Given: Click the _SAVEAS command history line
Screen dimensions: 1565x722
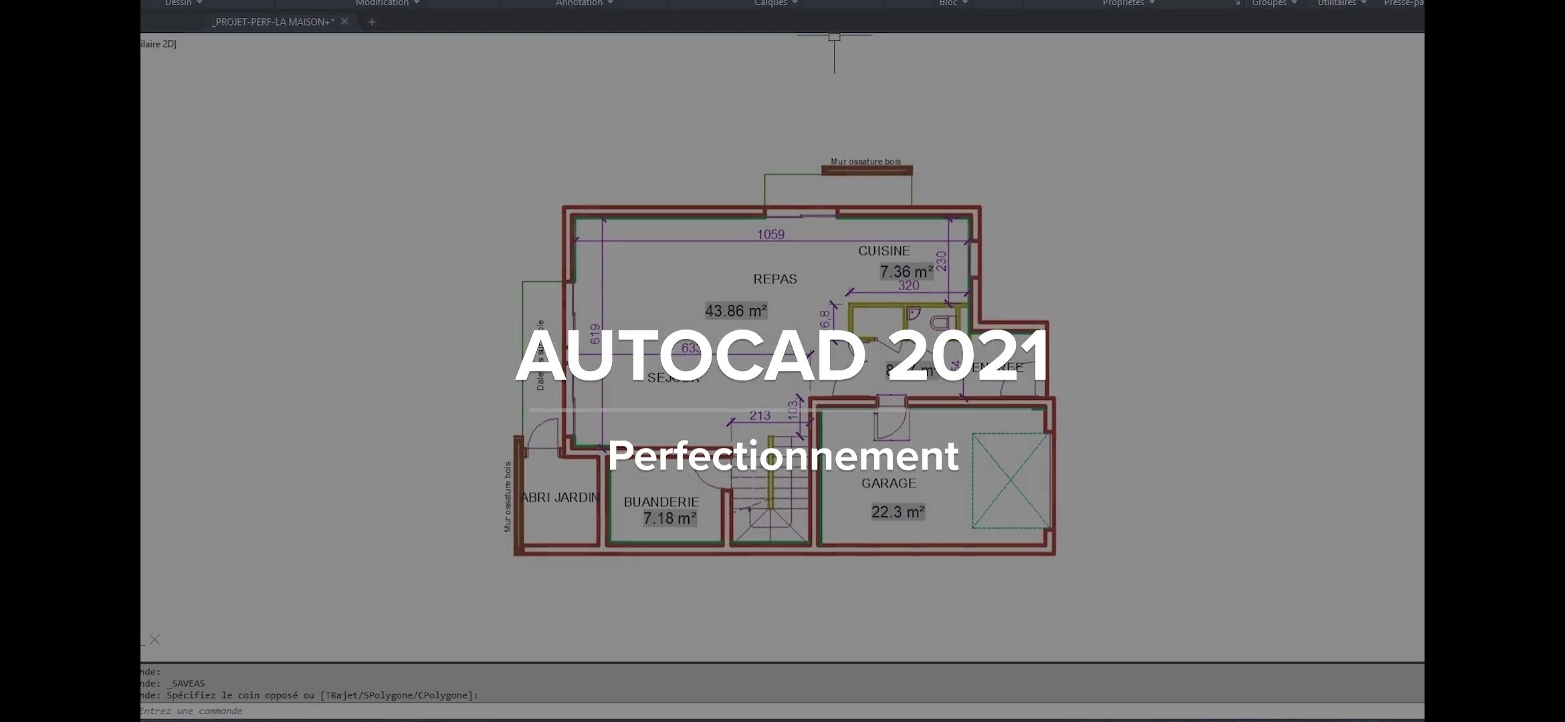Looking at the screenshot, I should point(186,684).
